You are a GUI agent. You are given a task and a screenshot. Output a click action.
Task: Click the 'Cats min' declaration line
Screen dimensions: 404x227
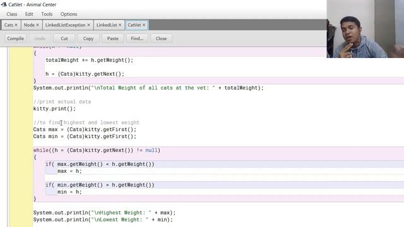coord(85,137)
